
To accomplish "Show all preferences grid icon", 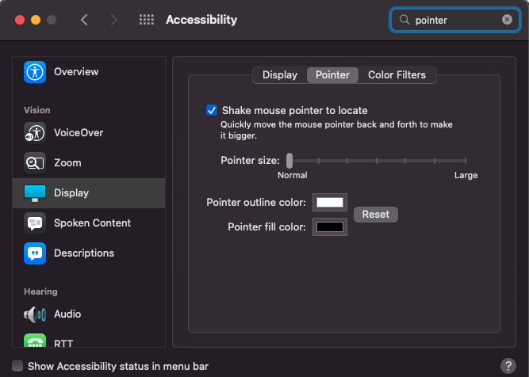I will coord(146,20).
